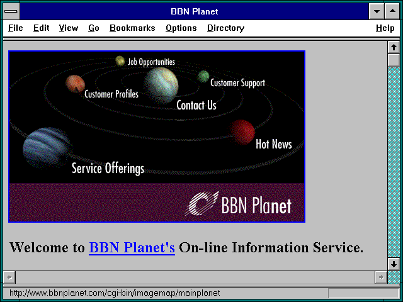Click the vertical scrollbar track below thumb
The width and height of the screenshot is (403, 302).
coord(394,162)
